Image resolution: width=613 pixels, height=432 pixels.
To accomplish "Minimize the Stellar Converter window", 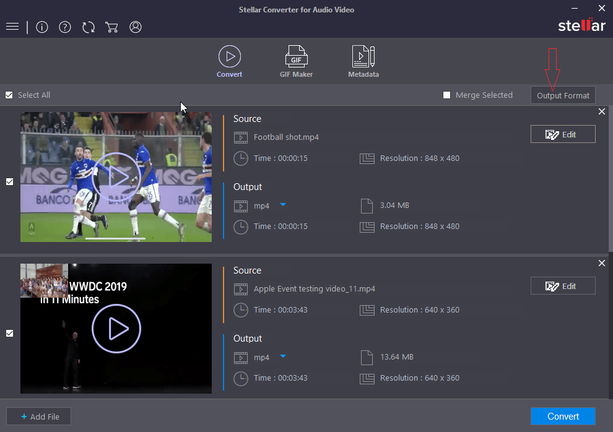I will [574, 8].
